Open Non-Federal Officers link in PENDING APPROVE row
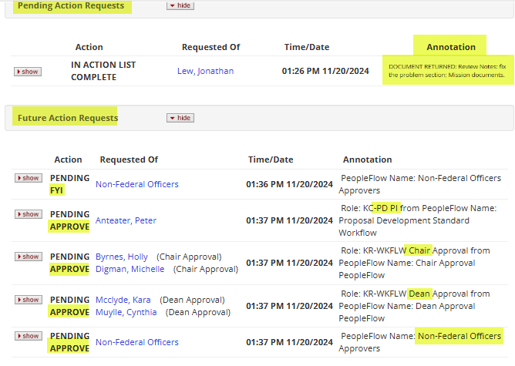 pyautogui.click(x=136, y=342)
